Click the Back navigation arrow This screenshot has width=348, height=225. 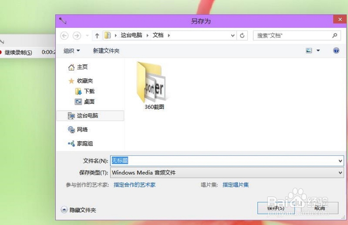(x=64, y=36)
